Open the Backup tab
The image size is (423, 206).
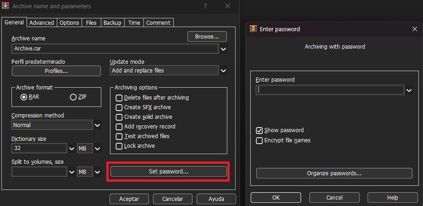click(112, 22)
